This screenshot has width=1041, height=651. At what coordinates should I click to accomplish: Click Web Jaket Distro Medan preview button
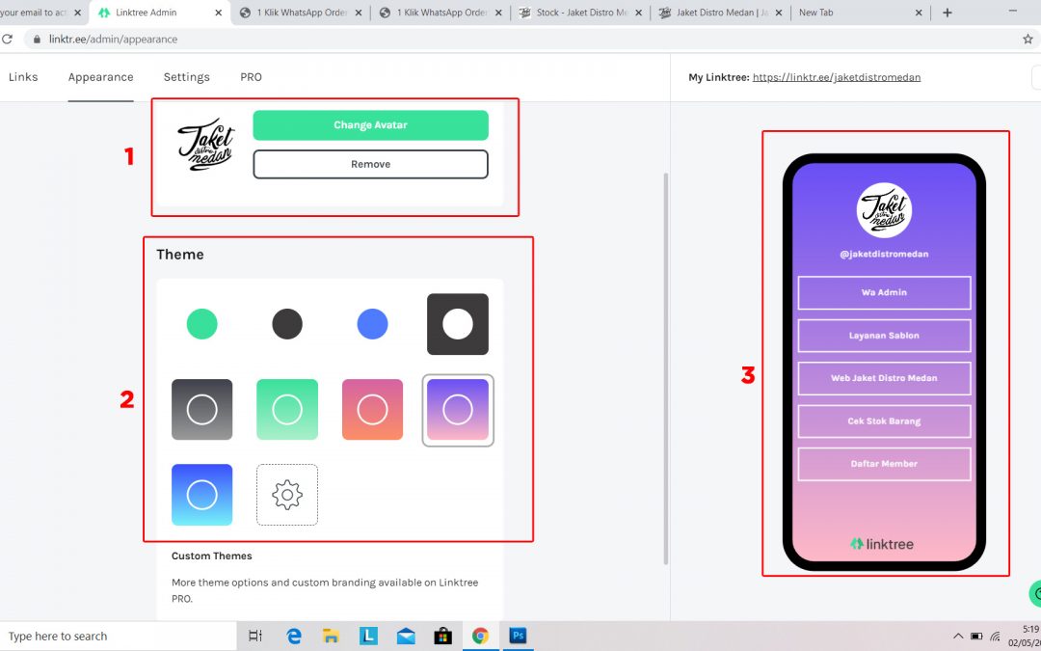pyautogui.click(x=884, y=378)
